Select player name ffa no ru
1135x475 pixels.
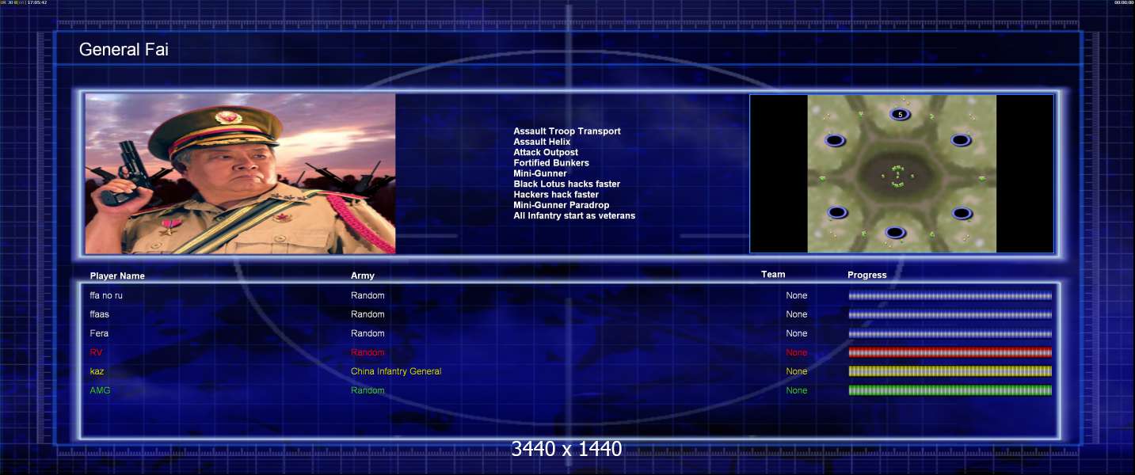click(106, 295)
